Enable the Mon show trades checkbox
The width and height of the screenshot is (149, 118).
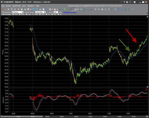20,14
